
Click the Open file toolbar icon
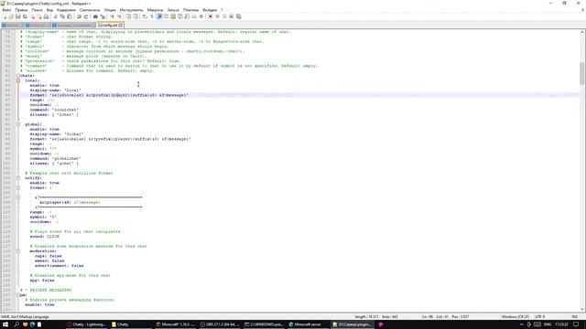coord(11,16)
